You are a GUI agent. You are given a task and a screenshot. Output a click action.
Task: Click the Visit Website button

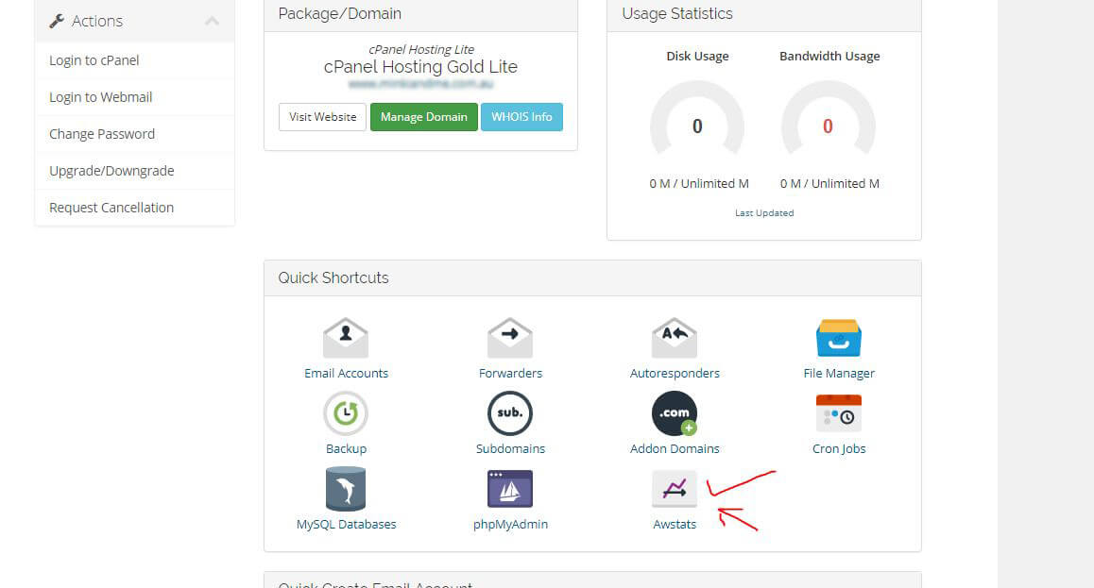coord(322,117)
